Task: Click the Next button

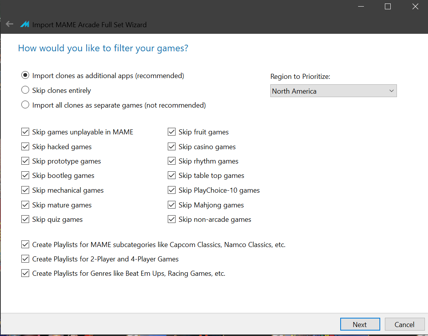Action: [x=360, y=324]
